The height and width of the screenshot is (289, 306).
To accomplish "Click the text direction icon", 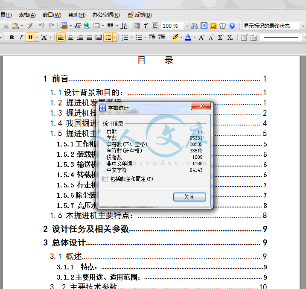I will 123,26.
